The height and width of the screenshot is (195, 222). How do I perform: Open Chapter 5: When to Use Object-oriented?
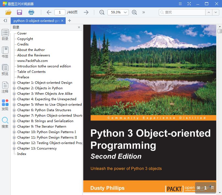[x=49, y=105]
